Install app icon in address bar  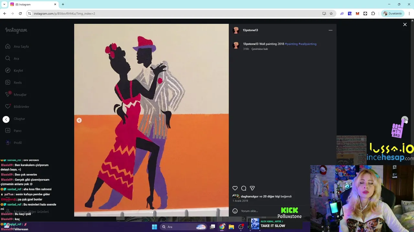tap(324, 14)
